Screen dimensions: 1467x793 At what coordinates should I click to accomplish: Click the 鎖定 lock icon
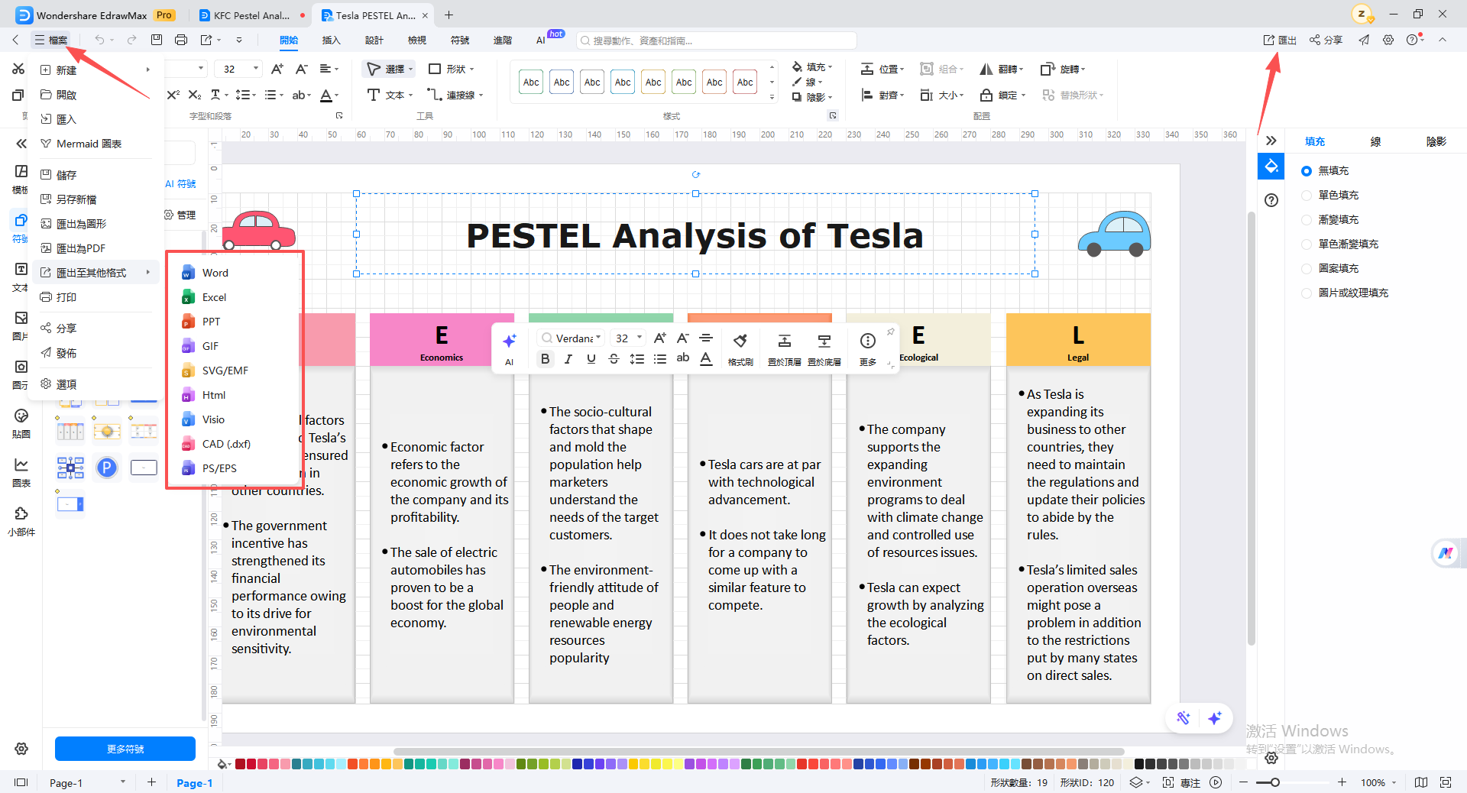coord(986,95)
